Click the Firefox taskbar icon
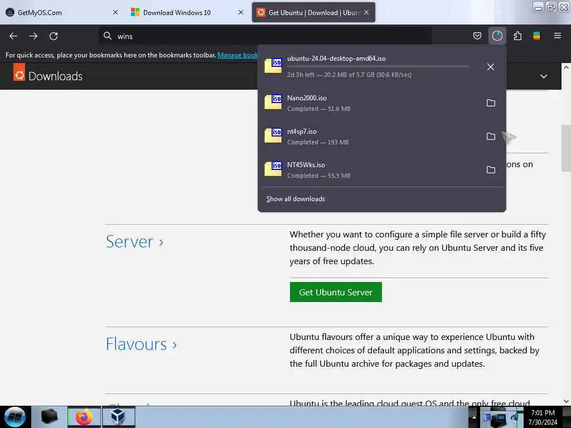The width and height of the screenshot is (571, 428). coord(84,417)
